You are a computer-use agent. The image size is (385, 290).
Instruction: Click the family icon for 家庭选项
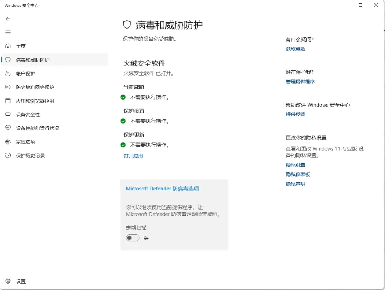tap(8, 142)
